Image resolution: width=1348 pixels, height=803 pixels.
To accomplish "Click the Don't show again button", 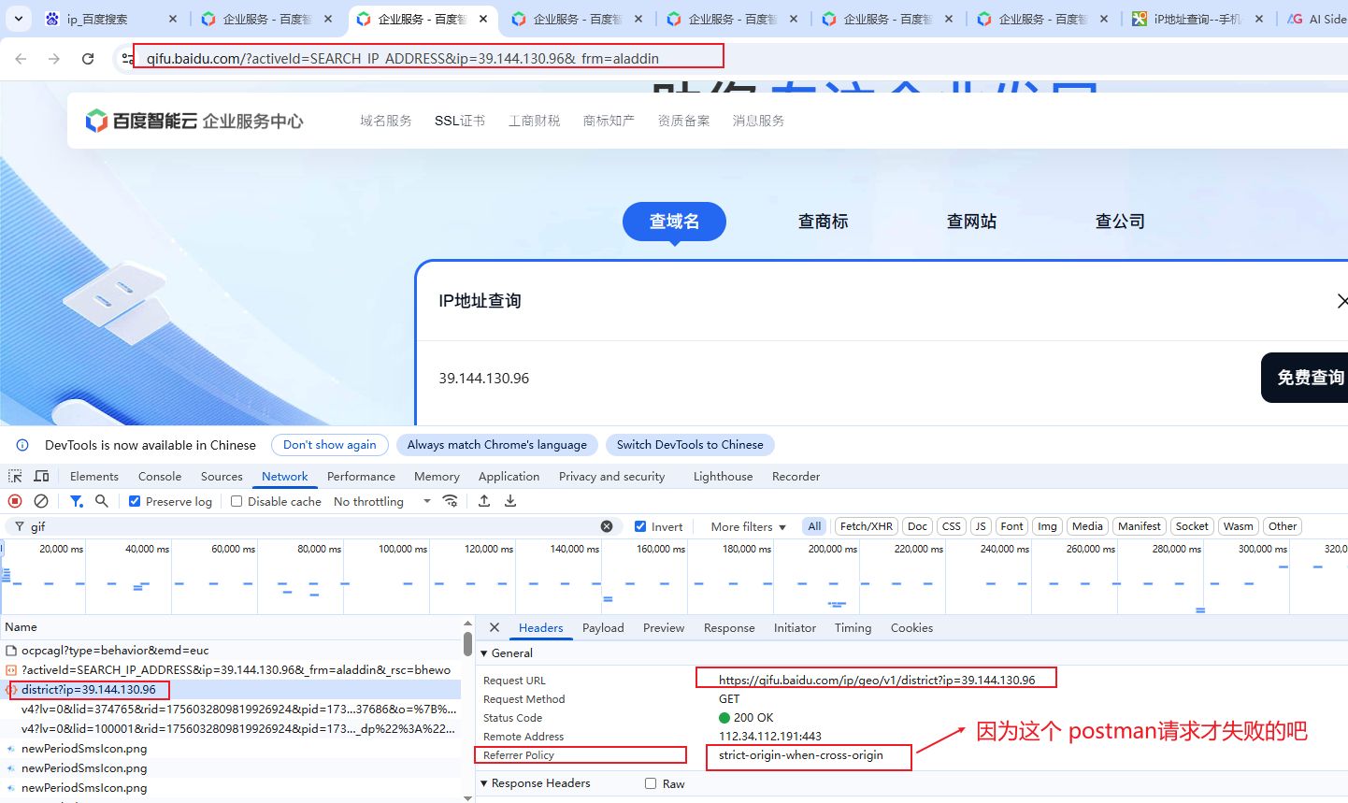I will (329, 445).
